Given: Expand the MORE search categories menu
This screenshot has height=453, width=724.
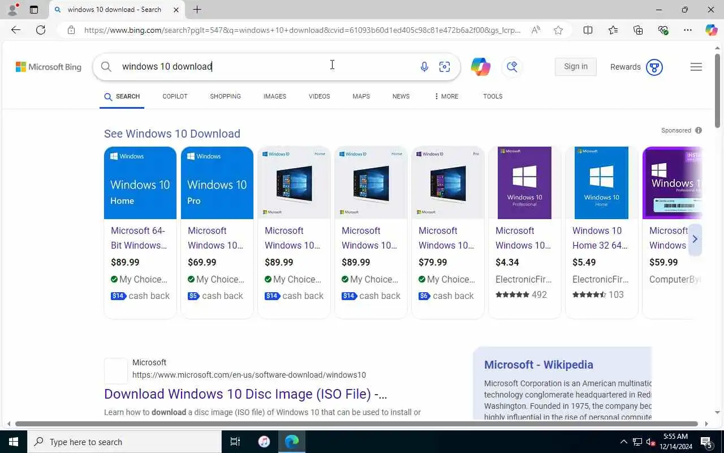Looking at the screenshot, I should (446, 96).
